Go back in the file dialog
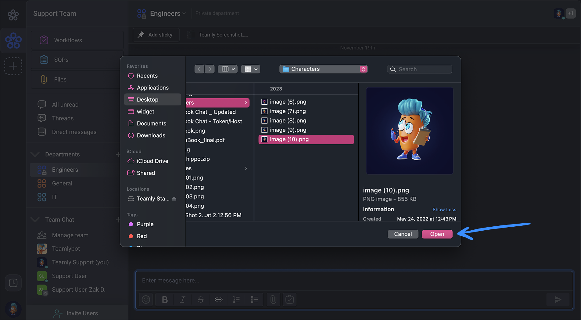 pyautogui.click(x=199, y=69)
